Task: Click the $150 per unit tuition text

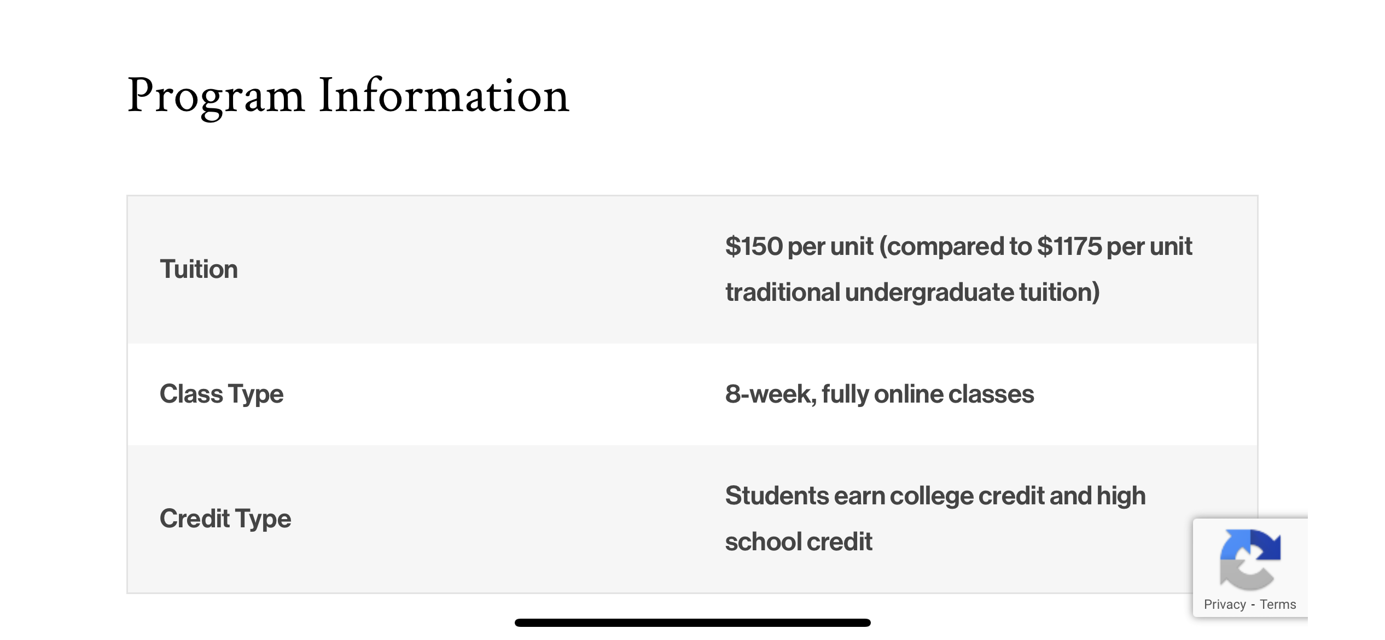Action: [799, 246]
